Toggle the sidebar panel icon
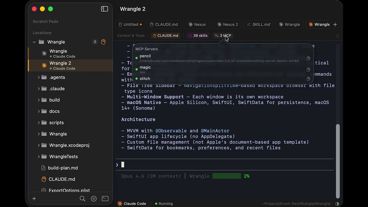 click(x=104, y=9)
